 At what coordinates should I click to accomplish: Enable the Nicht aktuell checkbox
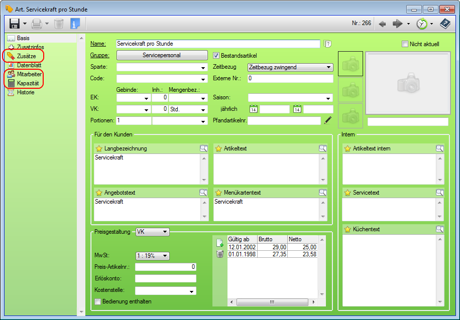[x=405, y=44]
